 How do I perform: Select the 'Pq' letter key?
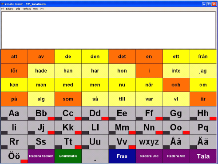point(203,127)
